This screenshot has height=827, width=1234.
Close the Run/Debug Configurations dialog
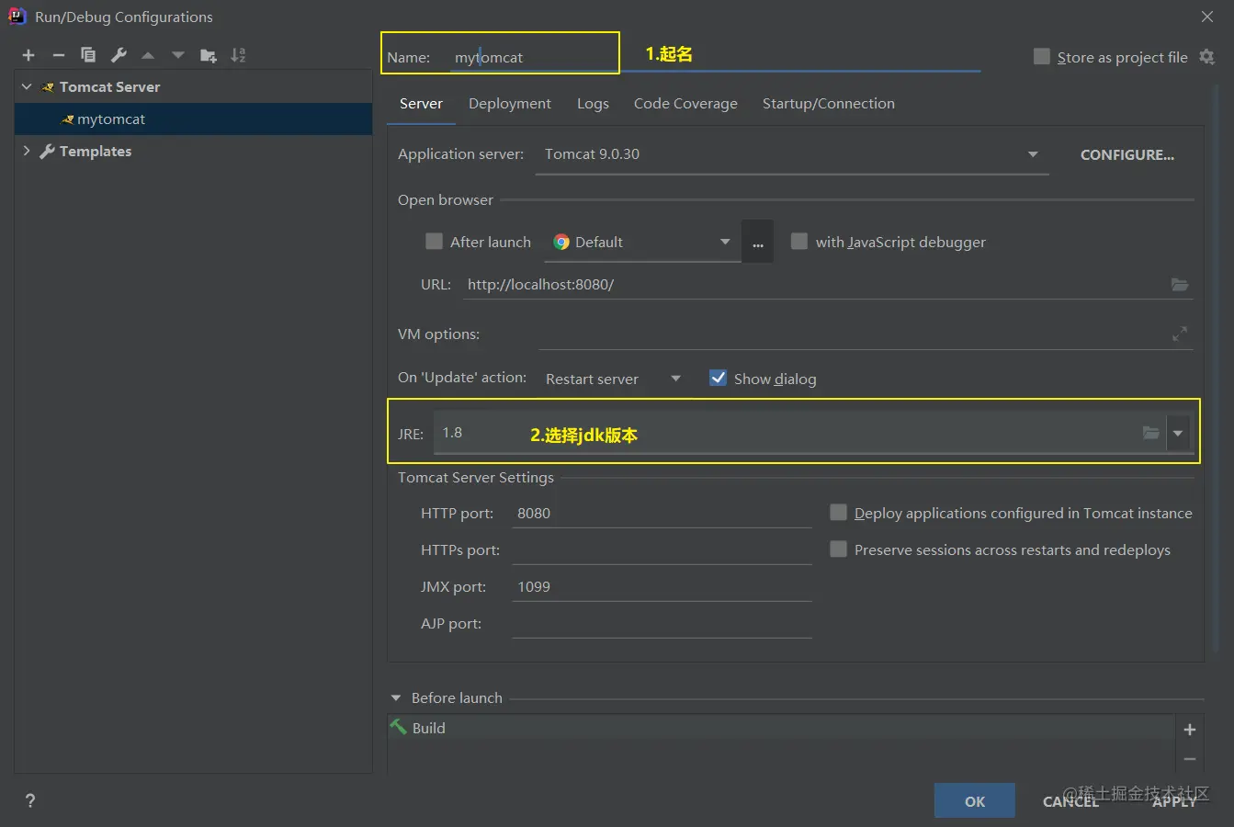coord(1207,17)
